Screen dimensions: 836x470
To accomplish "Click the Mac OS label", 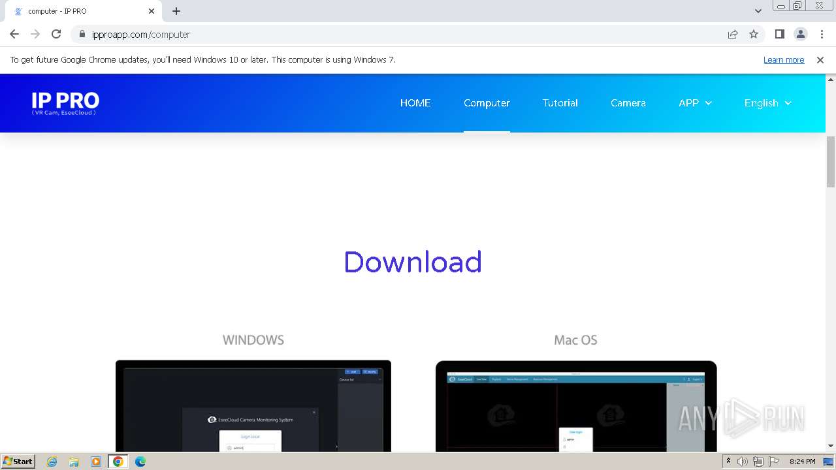I will (x=575, y=340).
